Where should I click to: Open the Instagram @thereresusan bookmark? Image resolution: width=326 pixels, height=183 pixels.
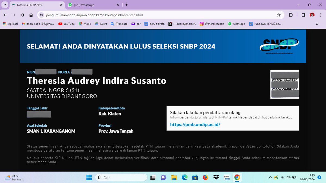pyautogui.click(x=212, y=24)
